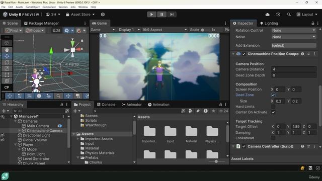Viewport: 322px width, 181px height.
Task: Click the scene gizmo lock icon
Action: click(x=82, y=41)
